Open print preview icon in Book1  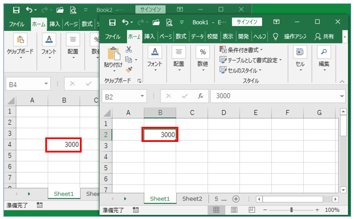point(169,22)
